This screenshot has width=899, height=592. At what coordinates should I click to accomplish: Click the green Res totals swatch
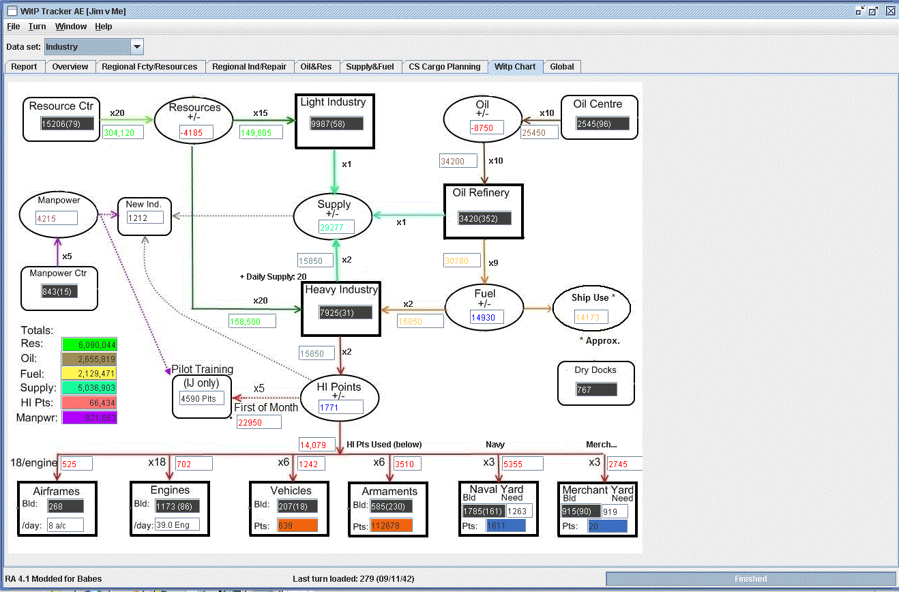coord(89,344)
